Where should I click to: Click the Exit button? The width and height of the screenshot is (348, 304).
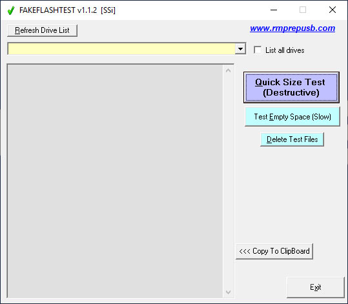[x=315, y=287]
